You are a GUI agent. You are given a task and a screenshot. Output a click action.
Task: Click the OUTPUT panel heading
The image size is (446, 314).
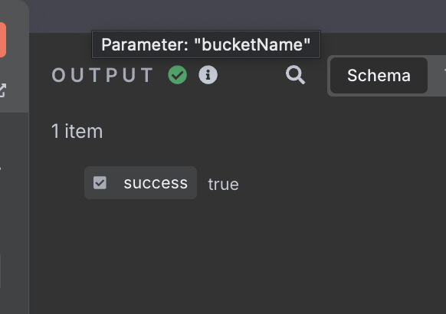pyautogui.click(x=103, y=75)
